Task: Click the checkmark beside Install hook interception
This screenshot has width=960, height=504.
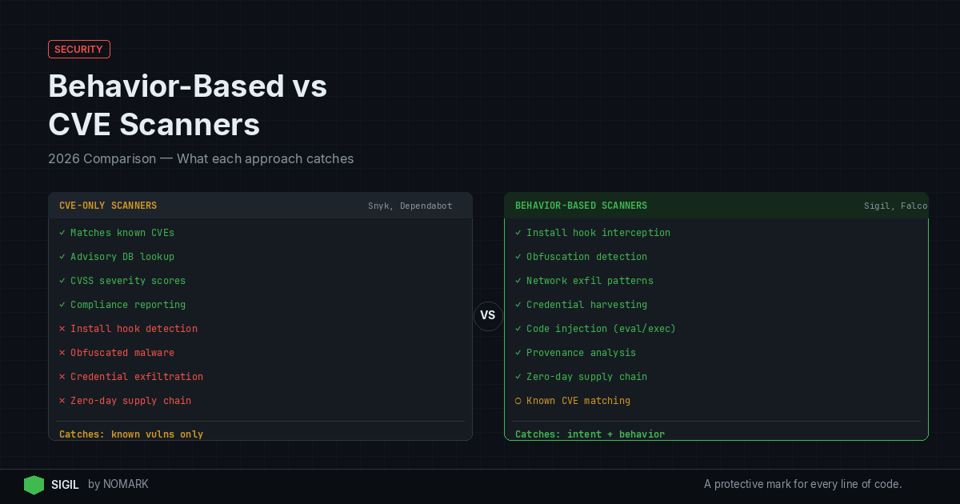Action: coord(518,233)
